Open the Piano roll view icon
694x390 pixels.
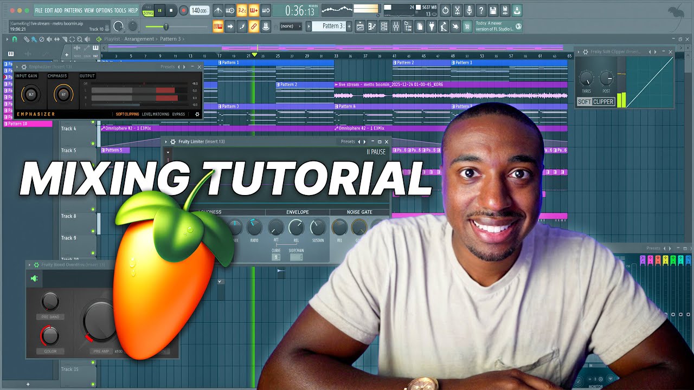pos(372,26)
